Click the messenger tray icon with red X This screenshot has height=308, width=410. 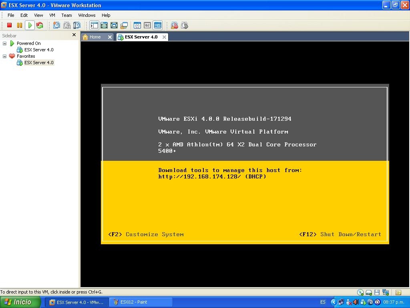point(349,302)
